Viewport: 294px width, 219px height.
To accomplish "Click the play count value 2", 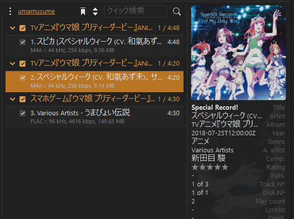I will [x=193, y=201].
